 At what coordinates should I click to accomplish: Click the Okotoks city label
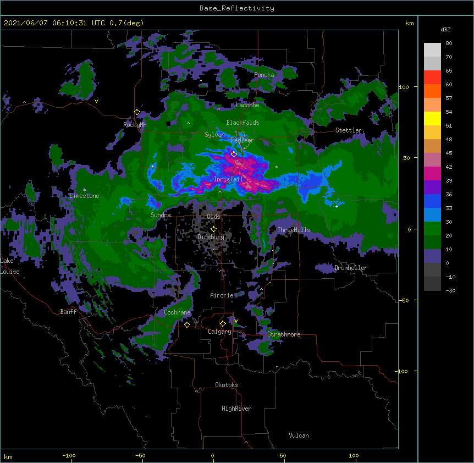click(x=227, y=385)
